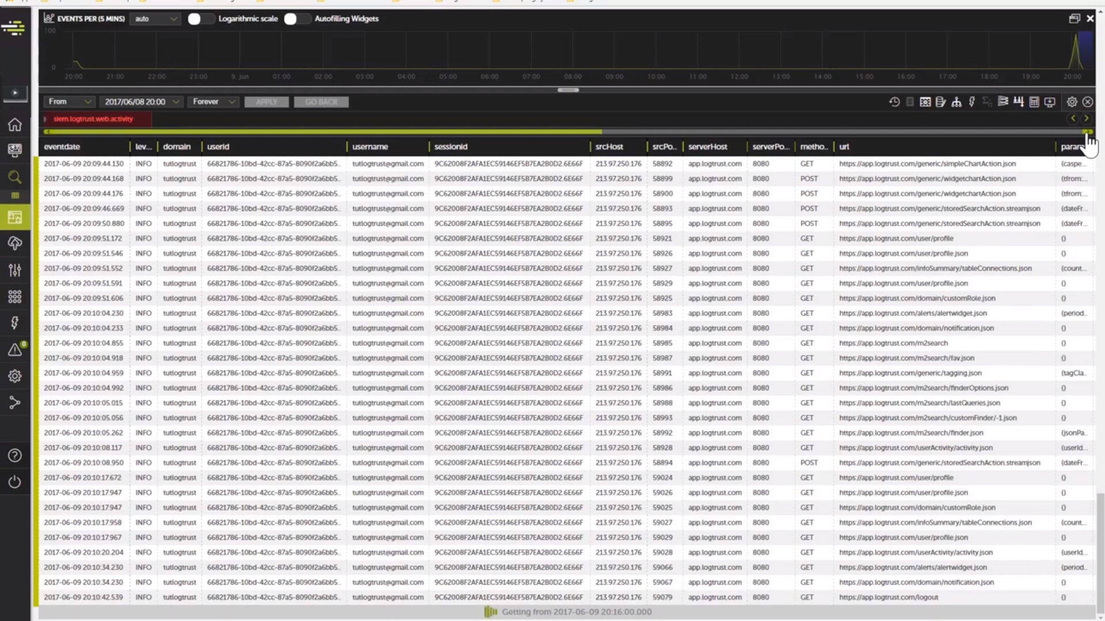The width and height of the screenshot is (1105, 621).
Task: Click the download-to-monitor toolbar icon
Action: pos(1050,102)
